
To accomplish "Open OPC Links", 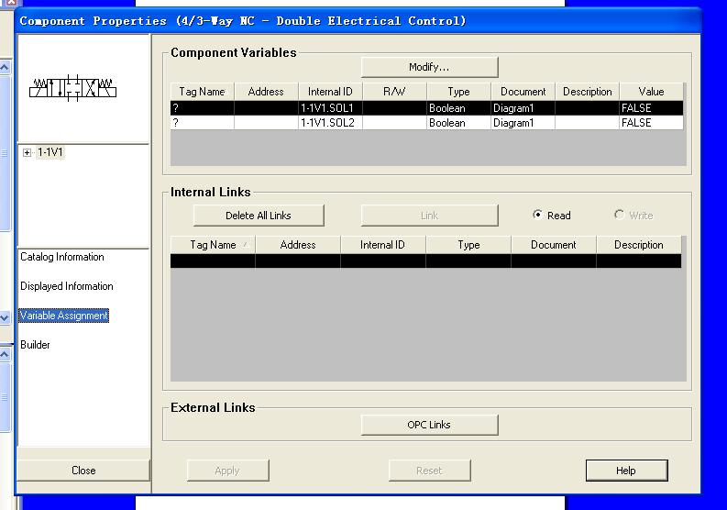I will point(429,425).
